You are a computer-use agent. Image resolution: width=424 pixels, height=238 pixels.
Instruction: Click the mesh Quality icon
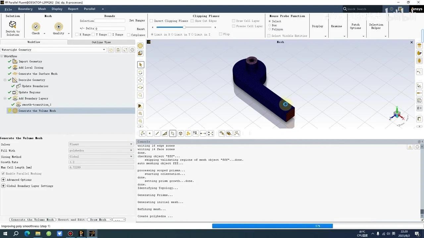(x=59, y=27)
